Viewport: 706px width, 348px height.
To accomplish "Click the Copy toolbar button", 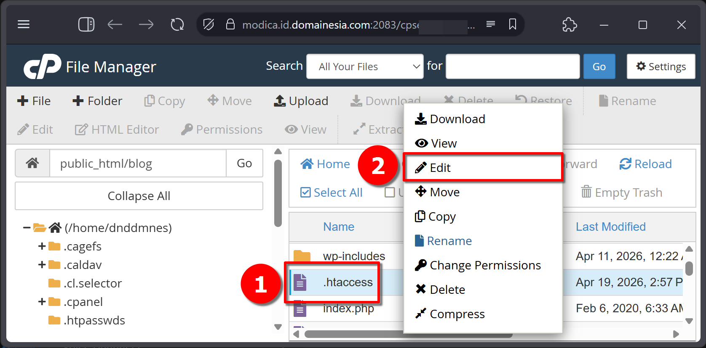I will coord(165,101).
